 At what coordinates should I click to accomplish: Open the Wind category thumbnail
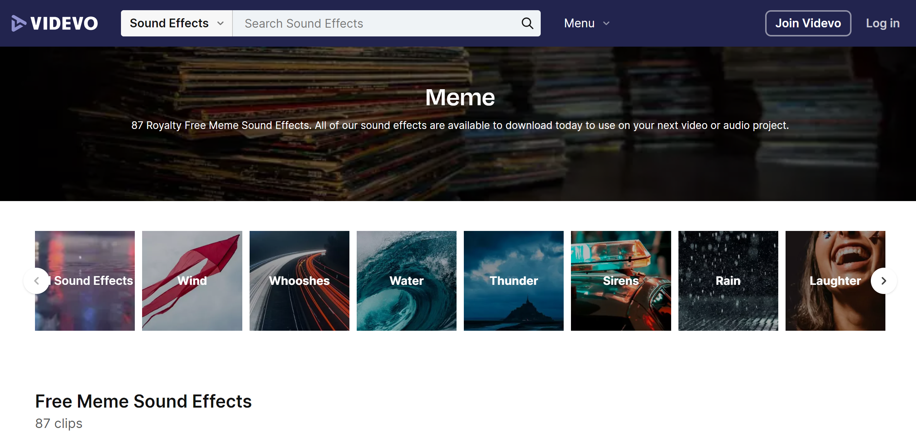click(x=192, y=280)
